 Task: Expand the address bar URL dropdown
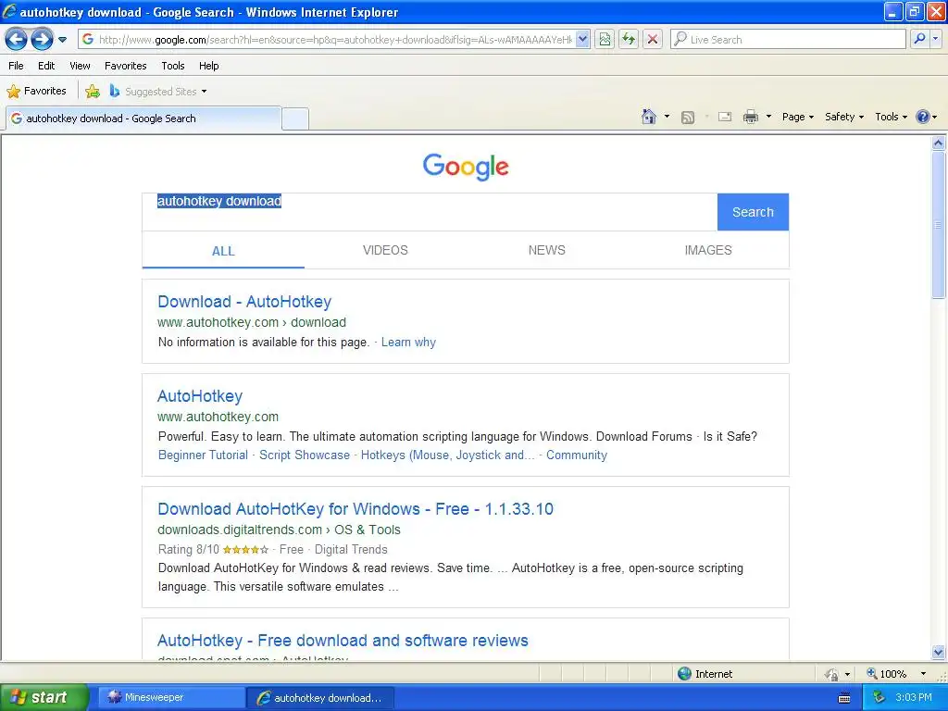(x=582, y=39)
